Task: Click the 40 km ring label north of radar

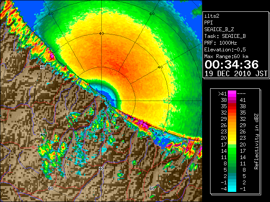Action: pos(102,34)
